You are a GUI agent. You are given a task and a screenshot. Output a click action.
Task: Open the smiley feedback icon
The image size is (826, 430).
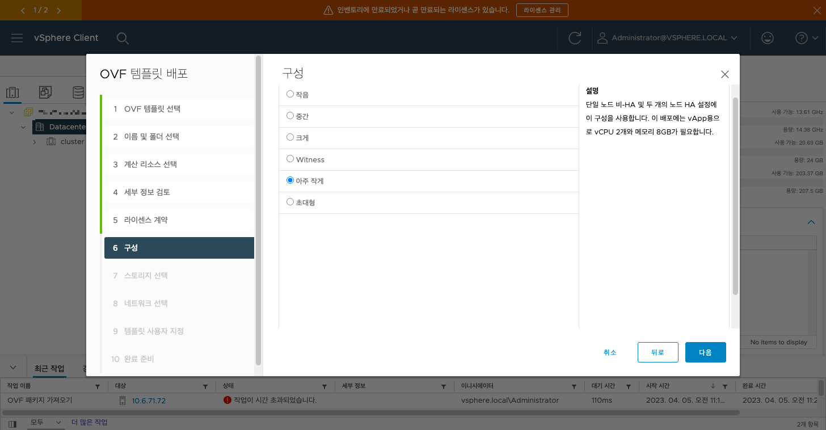tap(767, 38)
